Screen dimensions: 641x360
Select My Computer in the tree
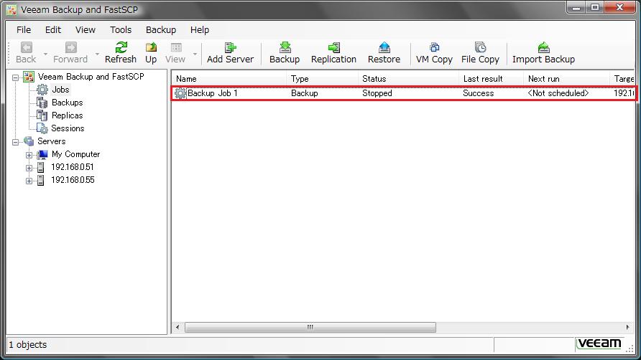[x=75, y=154]
